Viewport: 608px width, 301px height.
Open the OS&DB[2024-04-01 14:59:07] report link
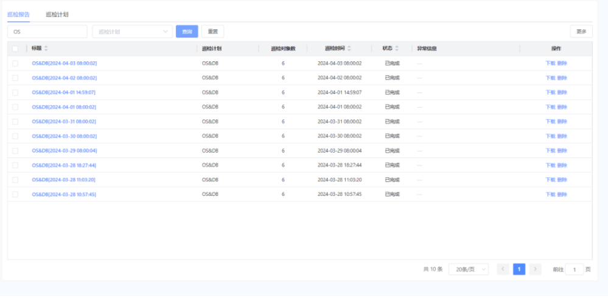64,92
